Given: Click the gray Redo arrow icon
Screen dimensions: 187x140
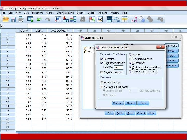Looking at the screenshot, I should pyautogui.click(x=48, y=19).
